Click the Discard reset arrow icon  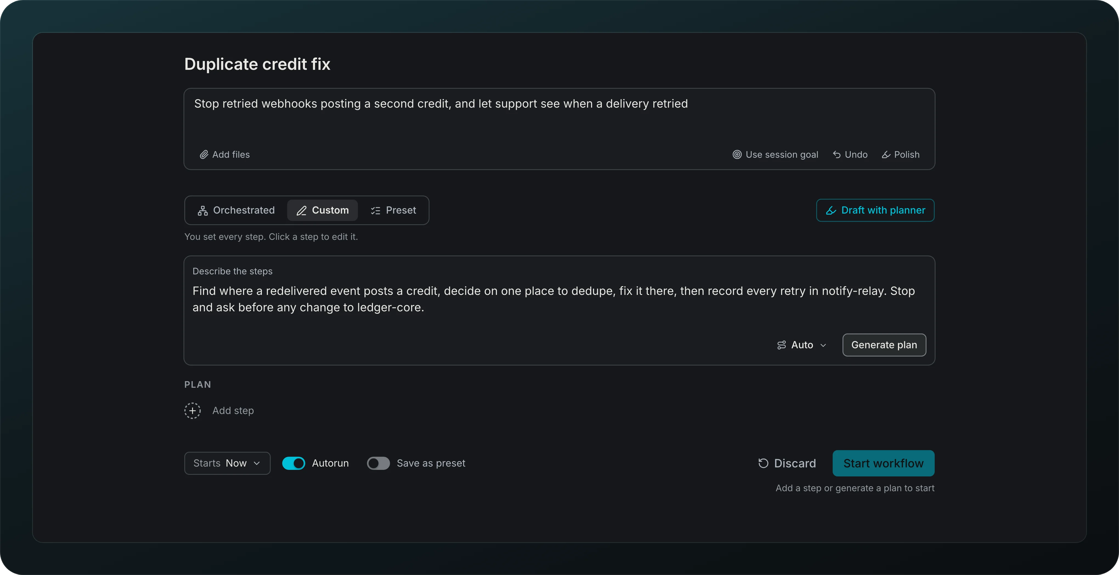click(x=763, y=464)
